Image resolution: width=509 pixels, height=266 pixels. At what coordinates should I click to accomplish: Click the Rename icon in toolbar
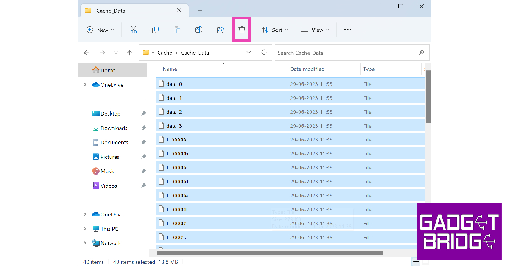click(199, 30)
